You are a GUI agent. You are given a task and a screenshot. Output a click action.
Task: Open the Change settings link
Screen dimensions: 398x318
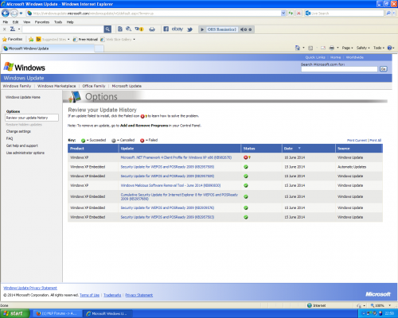point(18,131)
